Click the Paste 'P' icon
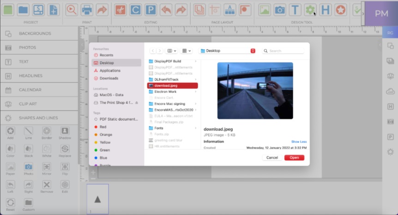398x215 pixels. click(x=151, y=10)
